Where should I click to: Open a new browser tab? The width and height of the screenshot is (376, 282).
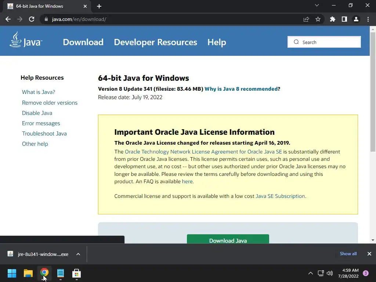(99, 6)
